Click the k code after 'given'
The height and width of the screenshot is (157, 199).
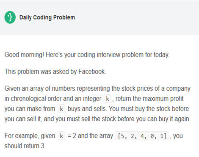click(x=61, y=136)
